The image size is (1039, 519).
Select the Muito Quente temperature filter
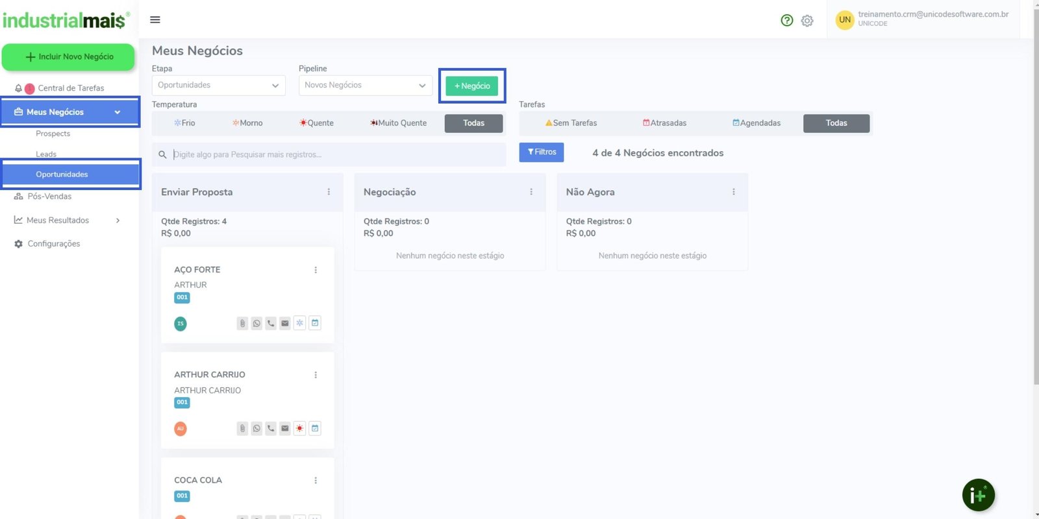point(399,123)
